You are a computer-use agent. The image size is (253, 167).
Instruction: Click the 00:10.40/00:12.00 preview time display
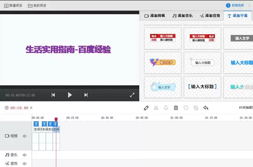click(x=20, y=95)
